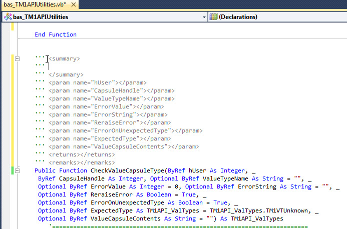The image size is (347, 229).
Task: Click TM1VTUnknown in the ExpectedType default
Action: tap(281, 210)
